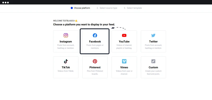Go to step Choose platform
The image size is (212, 100).
click(80, 8)
